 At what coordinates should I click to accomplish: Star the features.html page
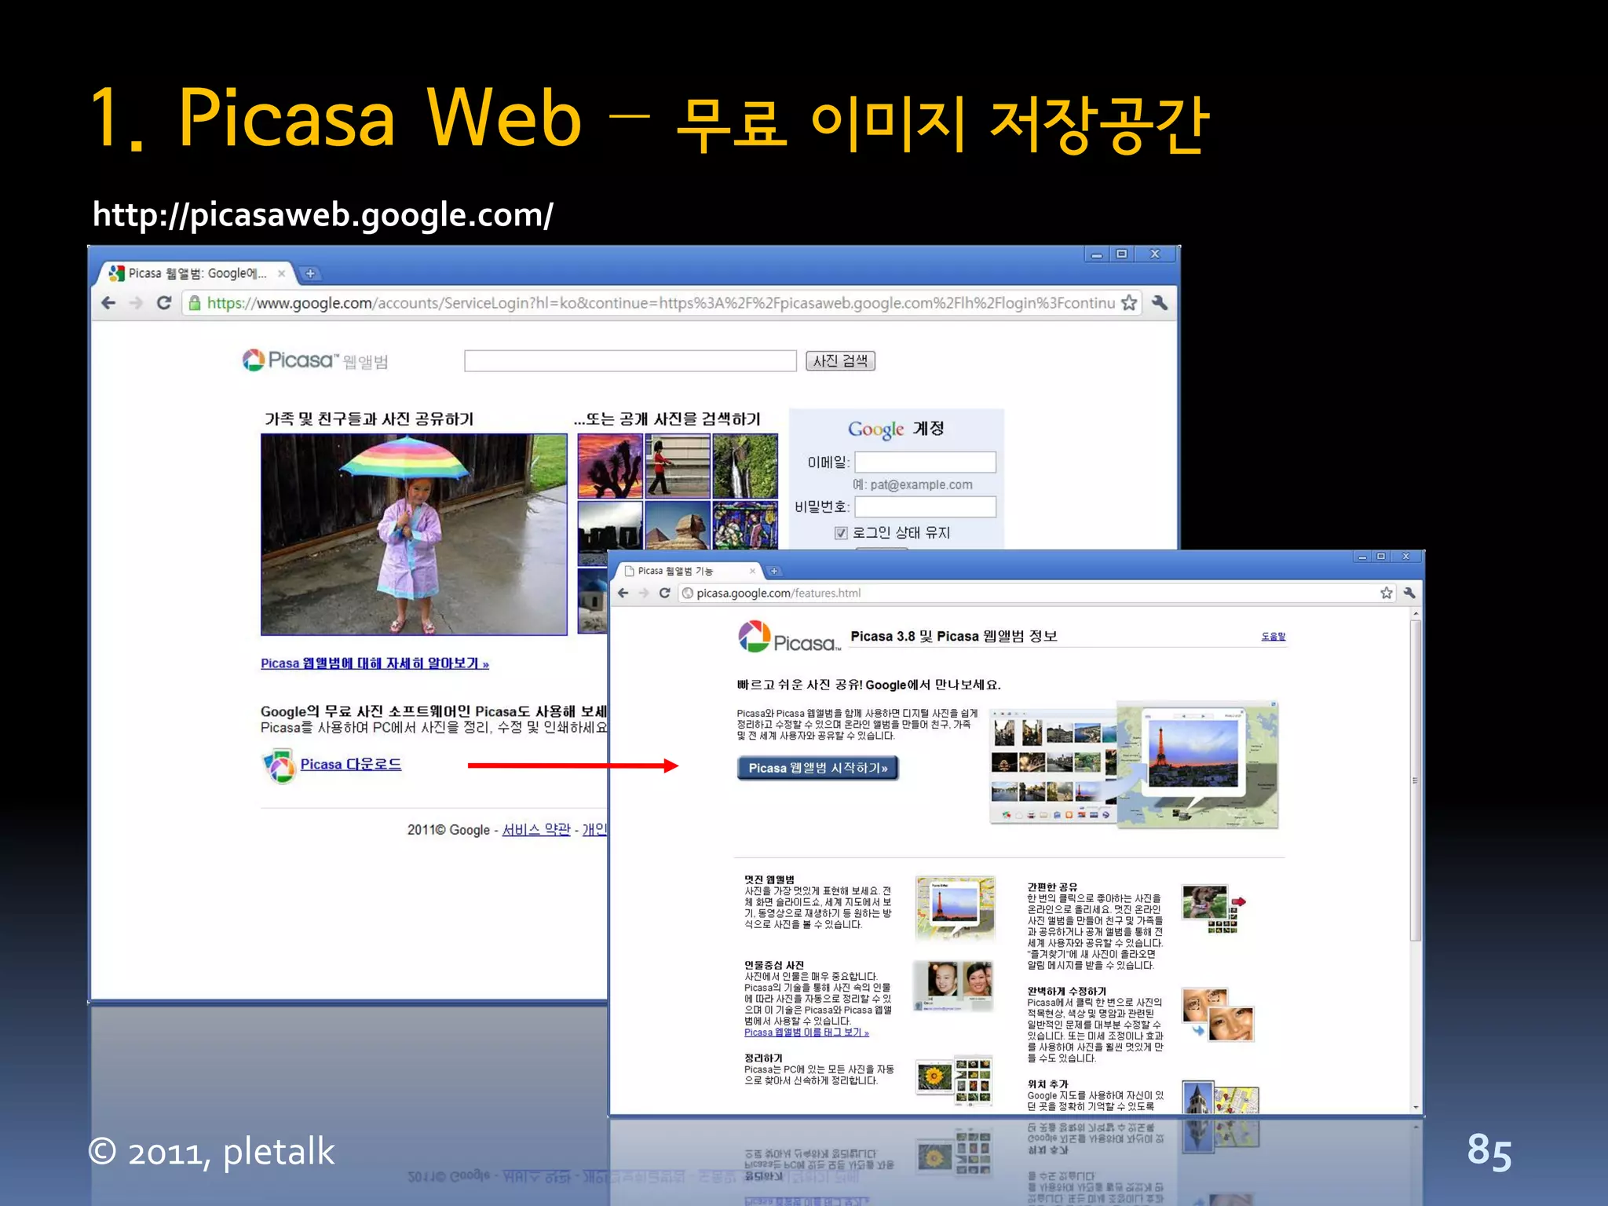coord(1386,593)
